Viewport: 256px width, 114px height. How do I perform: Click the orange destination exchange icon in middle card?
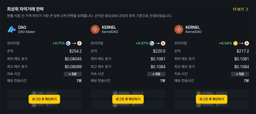click(163, 43)
